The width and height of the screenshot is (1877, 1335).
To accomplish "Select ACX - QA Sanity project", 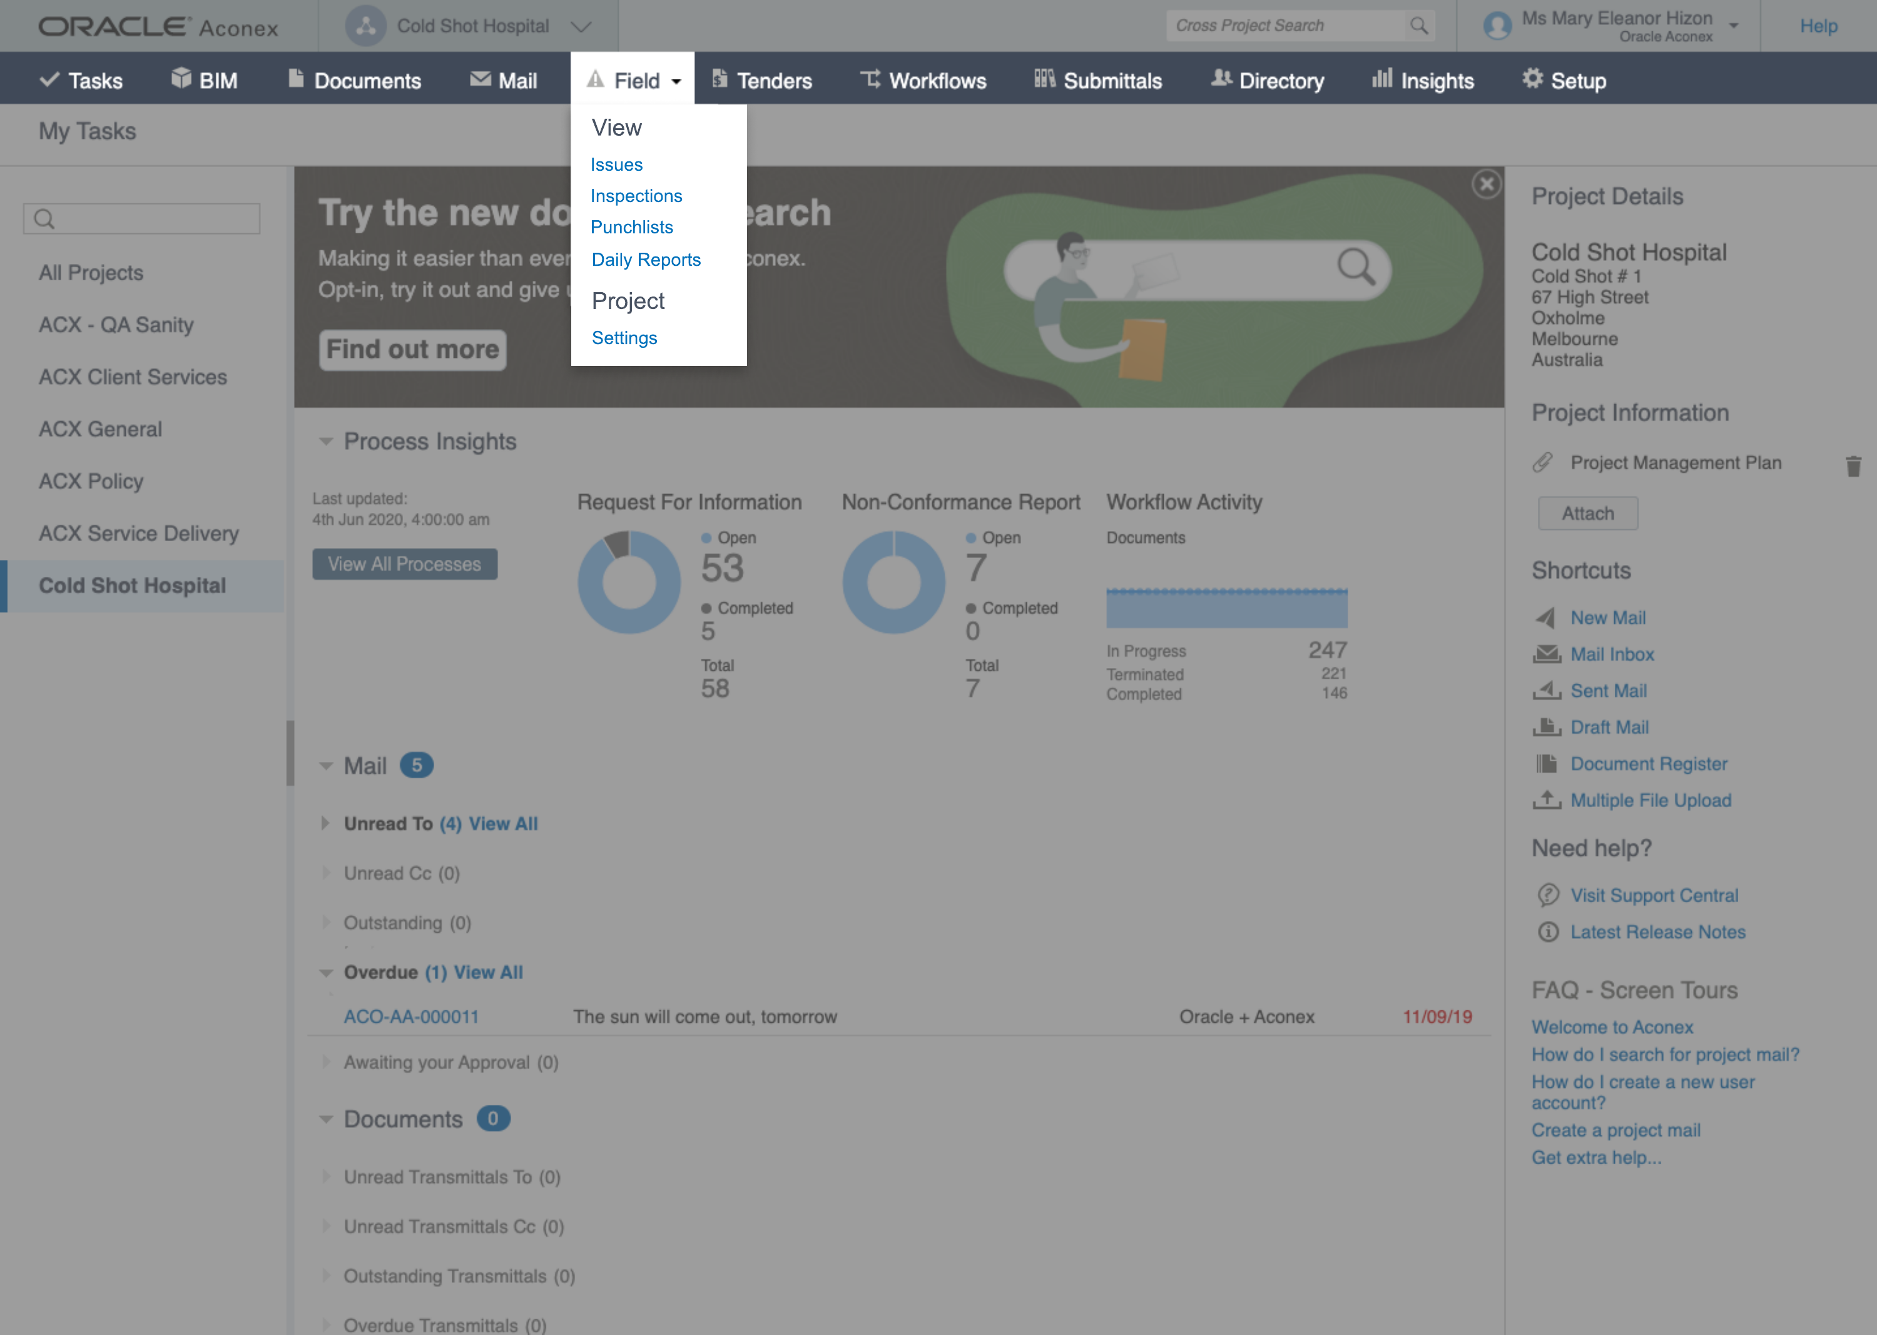I will (x=116, y=325).
